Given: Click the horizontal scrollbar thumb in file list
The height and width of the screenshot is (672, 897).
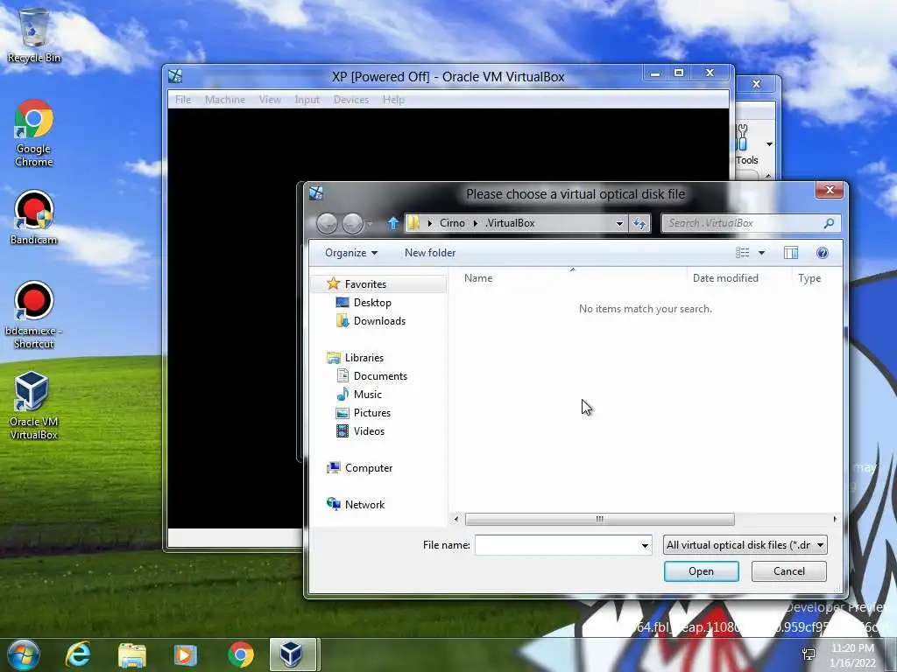Looking at the screenshot, I should 599,519.
